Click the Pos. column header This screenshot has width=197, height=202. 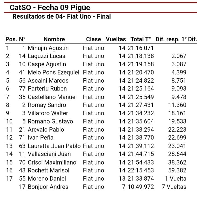click(x=11, y=39)
